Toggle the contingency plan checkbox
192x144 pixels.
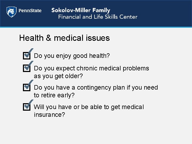[27, 87]
